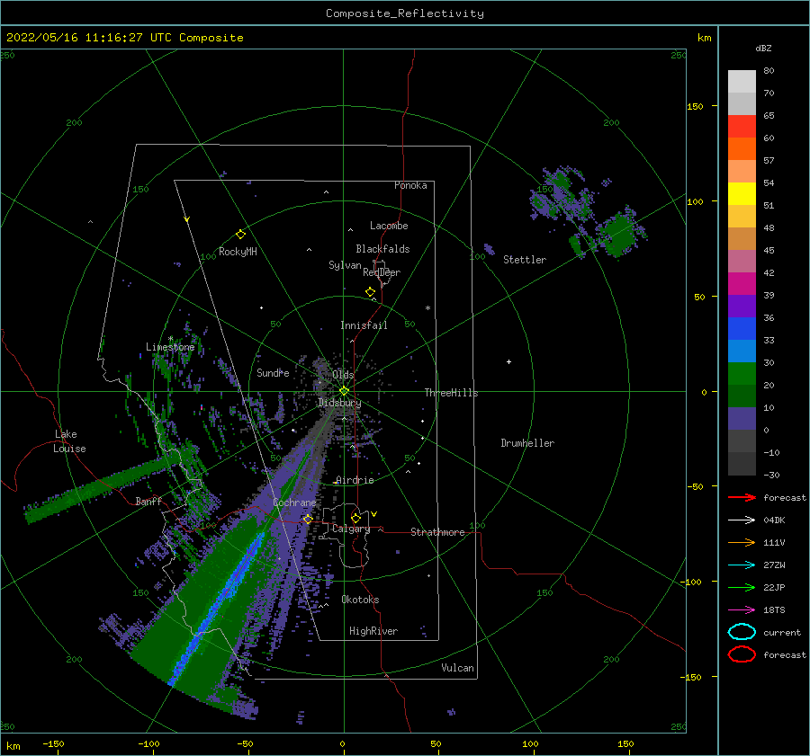Click the asterisk marker east of Innisfail

click(x=427, y=308)
